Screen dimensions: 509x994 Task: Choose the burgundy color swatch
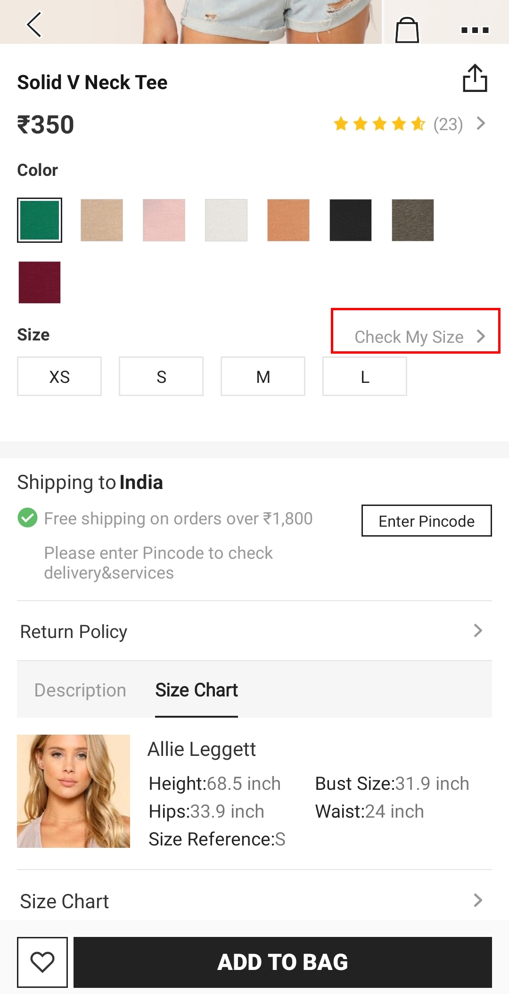point(40,282)
